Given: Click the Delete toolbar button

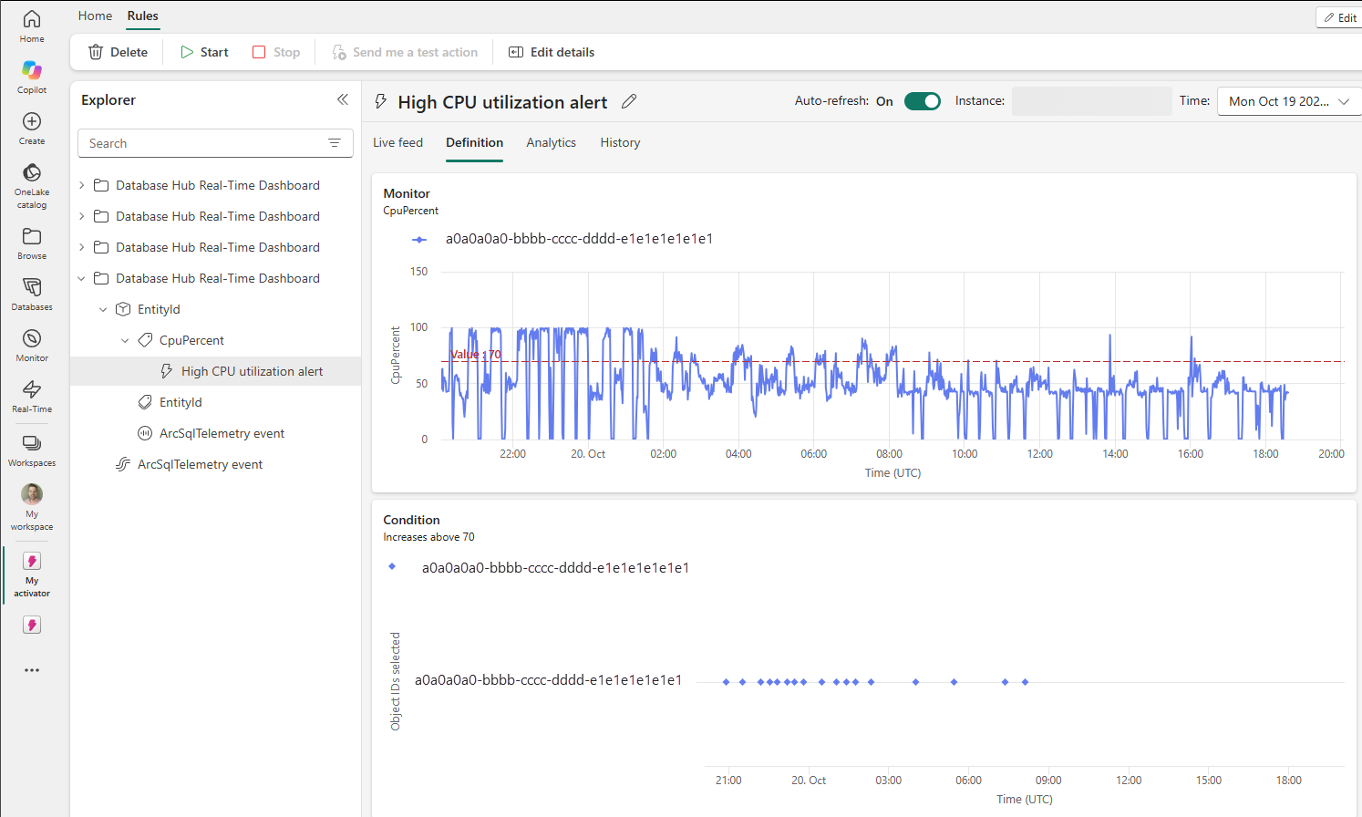Looking at the screenshot, I should tap(118, 52).
